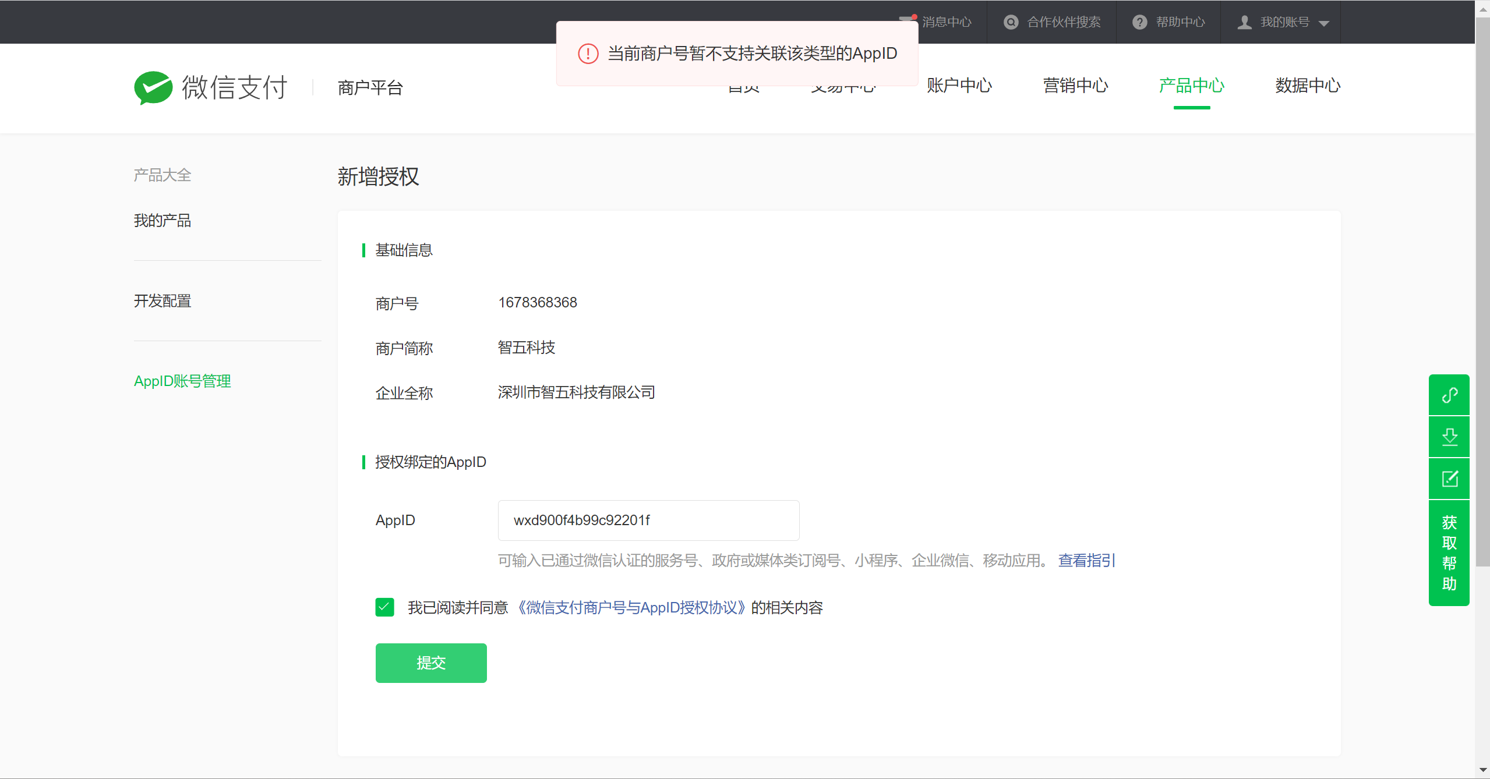Click the link icon in green sidebar

pyautogui.click(x=1449, y=395)
